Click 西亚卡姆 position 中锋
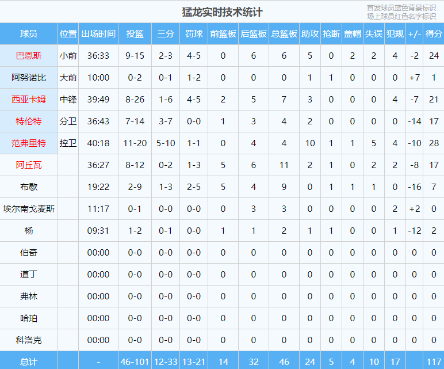Image resolution: width=444 pixels, height=369 pixels. 68,99
